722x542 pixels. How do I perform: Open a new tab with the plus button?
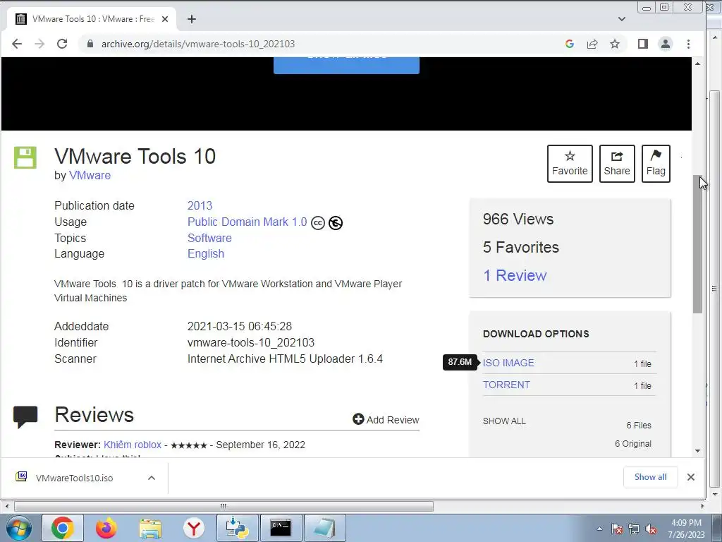192,19
